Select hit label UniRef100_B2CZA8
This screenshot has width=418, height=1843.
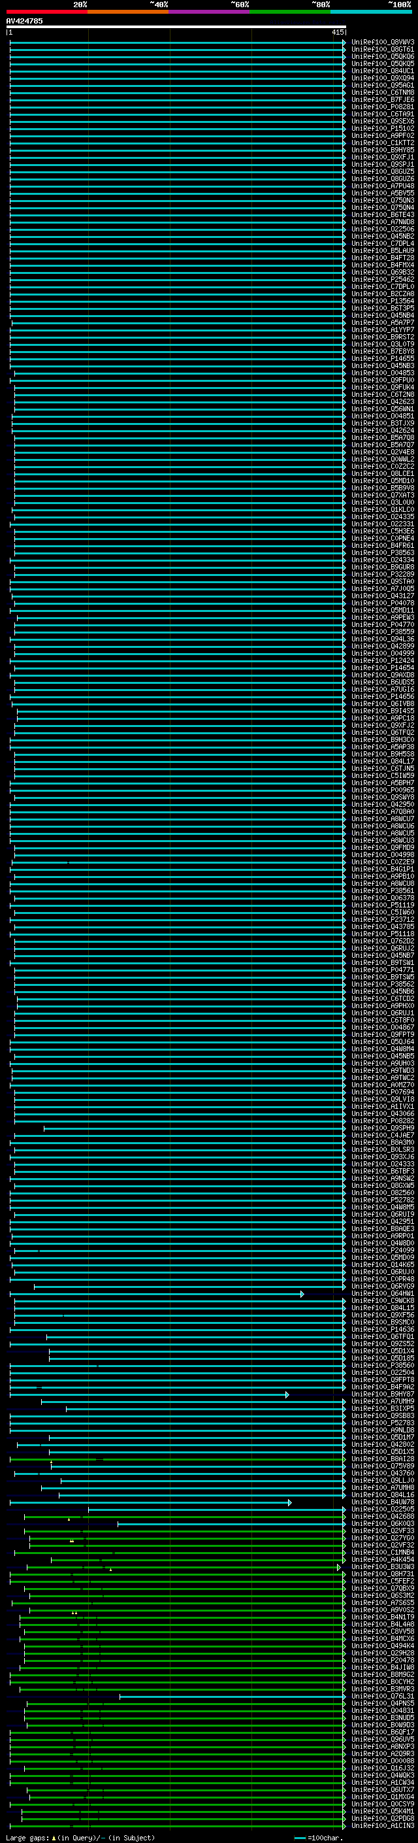[382, 294]
